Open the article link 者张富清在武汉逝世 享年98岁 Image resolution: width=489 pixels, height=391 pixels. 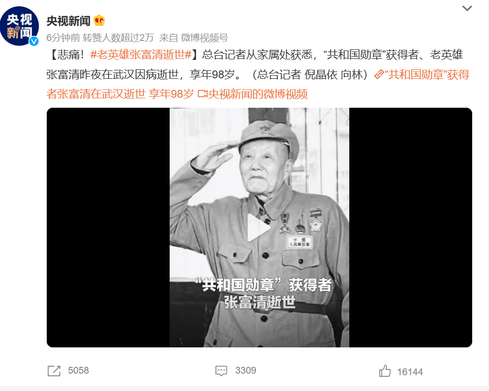[x=120, y=94]
